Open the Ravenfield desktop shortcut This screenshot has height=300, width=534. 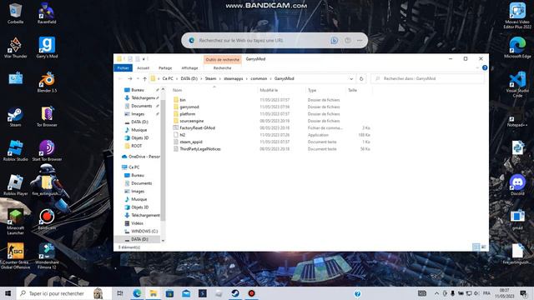[47, 13]
